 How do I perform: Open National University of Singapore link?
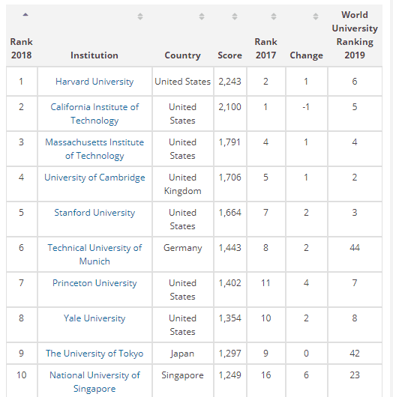[94, 382]
